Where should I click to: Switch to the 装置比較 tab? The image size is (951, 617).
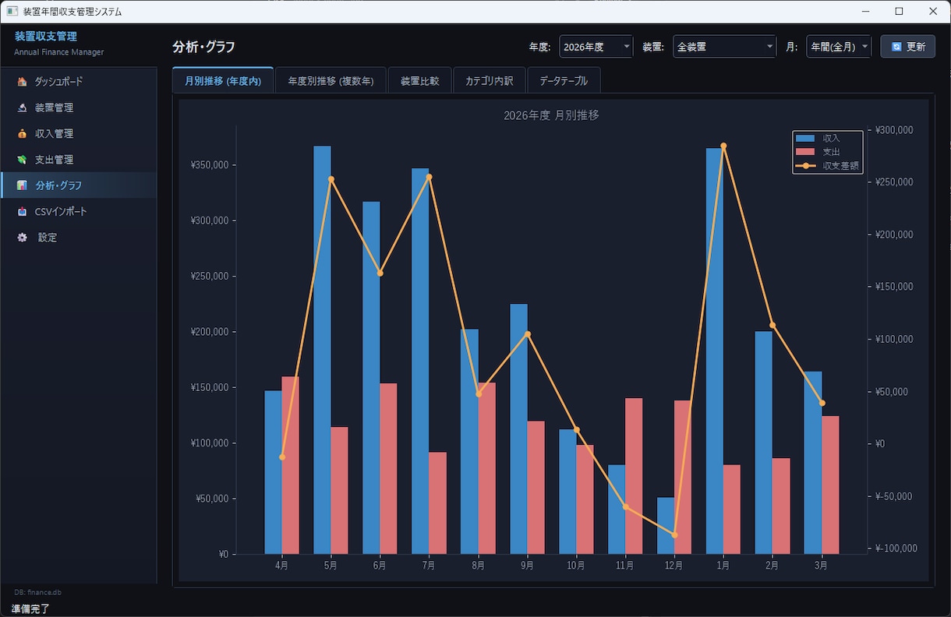(x=419, y=80)
